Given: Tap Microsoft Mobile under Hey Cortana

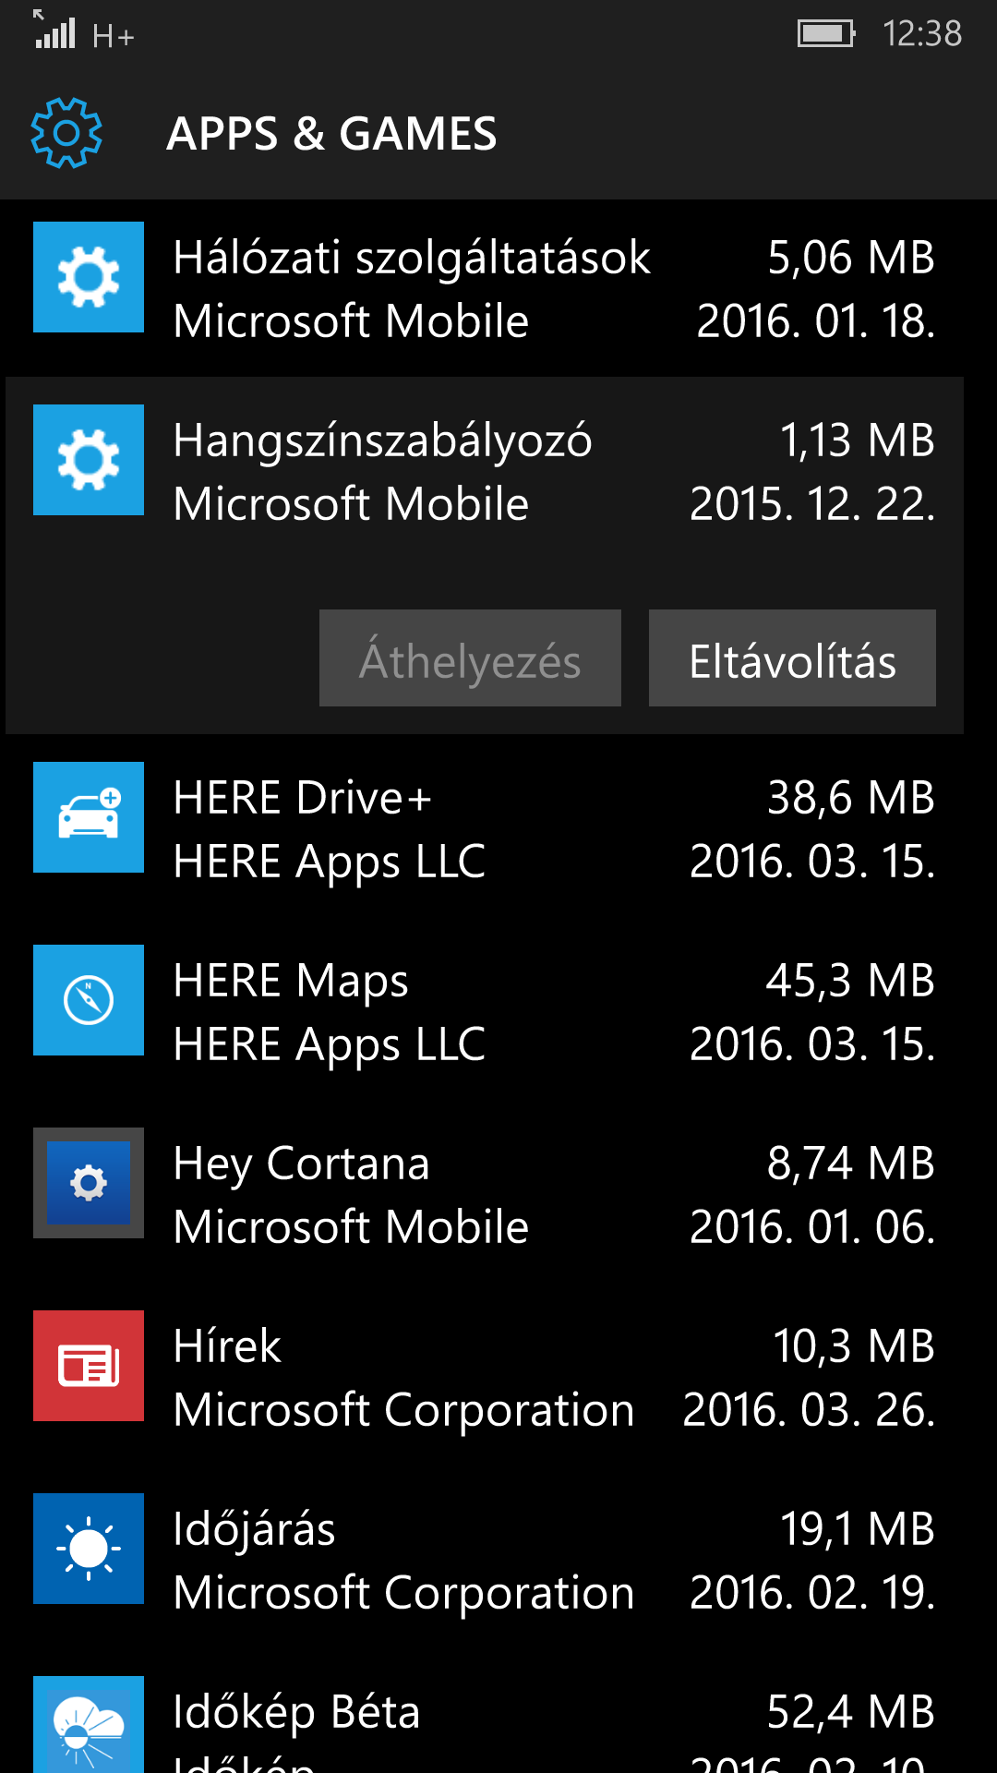Looking at the screenshot, I should (351, 1227).
